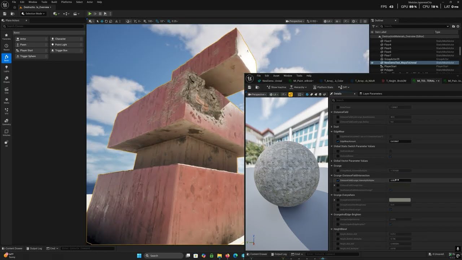Switch to the MI_Paint..erBrick tab
The height and width of the screenshot is (260, 462).
click(x=301, y=81)
